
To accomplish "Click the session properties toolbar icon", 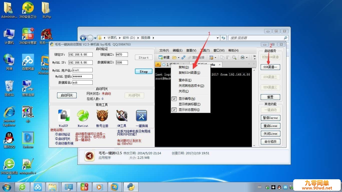I will 211,57.
